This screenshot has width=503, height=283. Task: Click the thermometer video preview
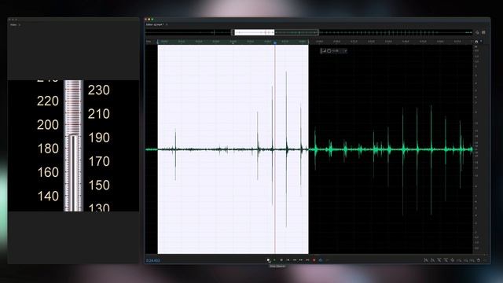pos(73,145)
